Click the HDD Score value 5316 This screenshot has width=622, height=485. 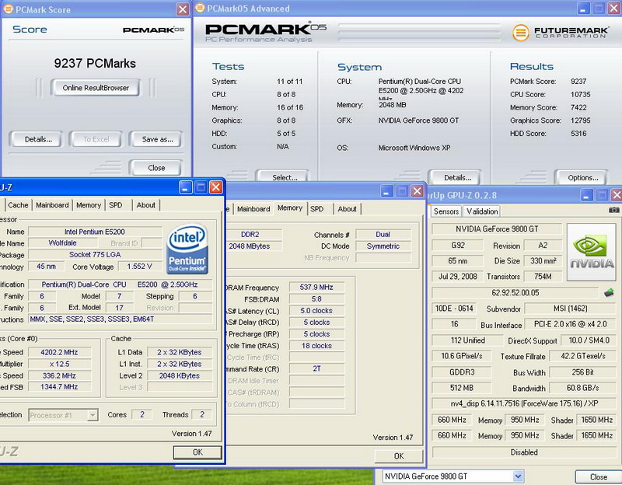(578, 133)
